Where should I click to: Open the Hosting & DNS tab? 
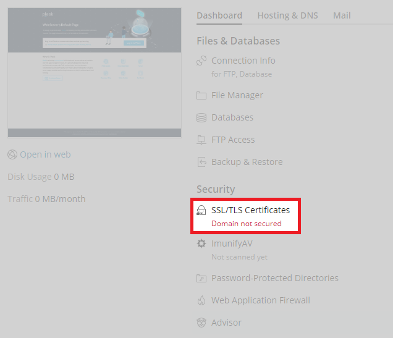point(287,15)
